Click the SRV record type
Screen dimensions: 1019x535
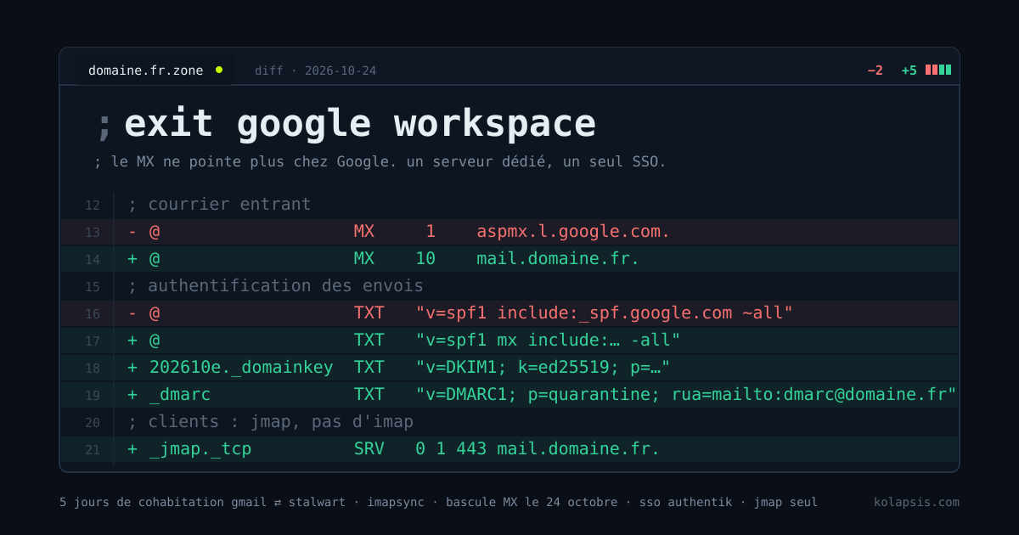point(369,449)
